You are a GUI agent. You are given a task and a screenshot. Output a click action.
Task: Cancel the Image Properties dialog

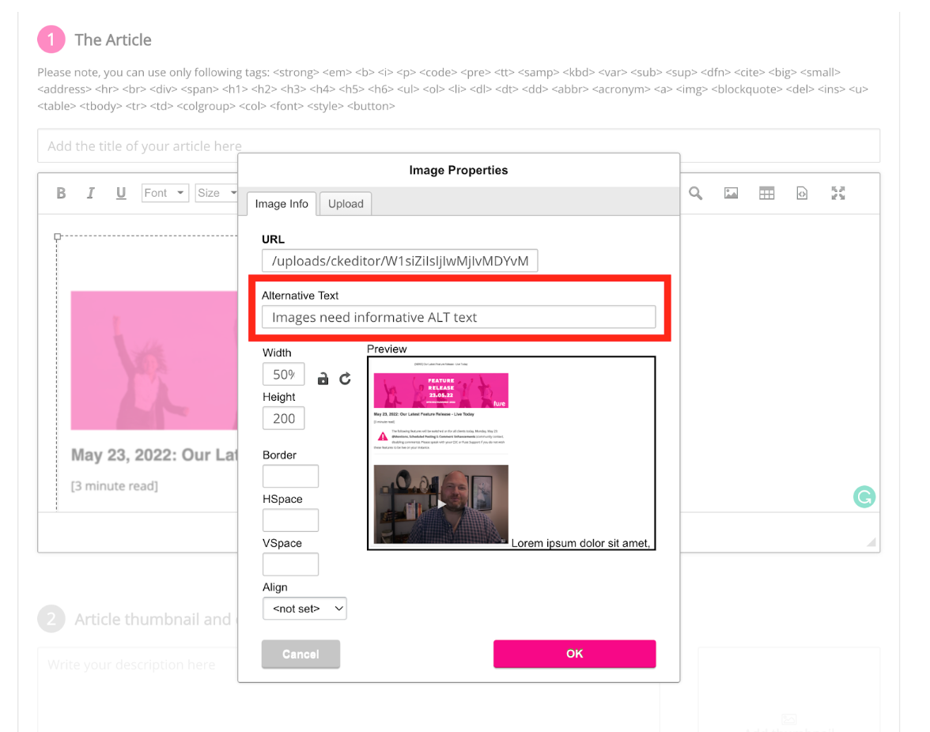pyautogui.click(x=301, y=654)
